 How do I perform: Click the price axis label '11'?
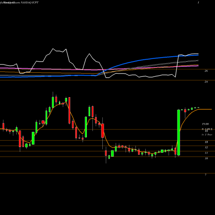coord(206,153)
